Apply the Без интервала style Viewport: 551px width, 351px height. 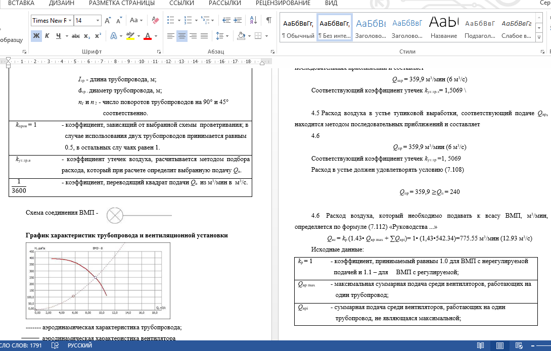335,28
